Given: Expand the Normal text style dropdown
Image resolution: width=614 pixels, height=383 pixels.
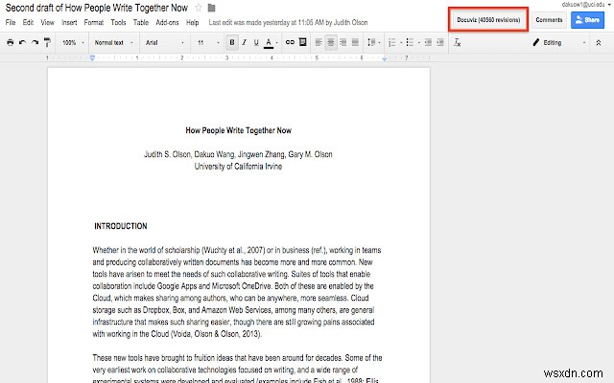Looking at the screenshot, I should (x=113, y=42).
